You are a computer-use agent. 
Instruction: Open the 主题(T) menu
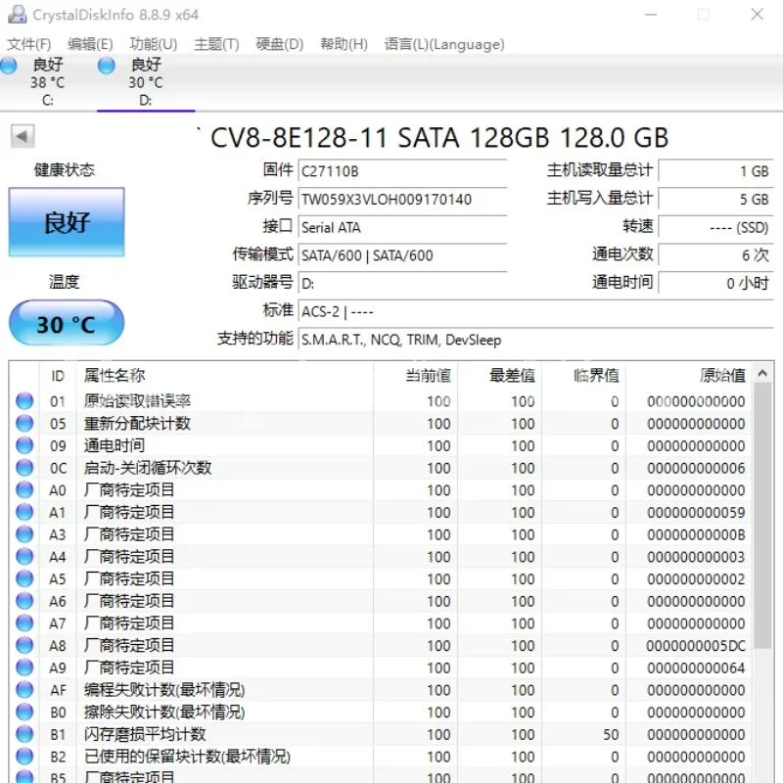(x=216, y=44)
